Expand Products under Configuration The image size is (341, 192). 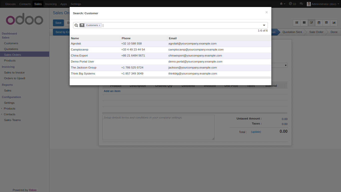pos(9,108)
